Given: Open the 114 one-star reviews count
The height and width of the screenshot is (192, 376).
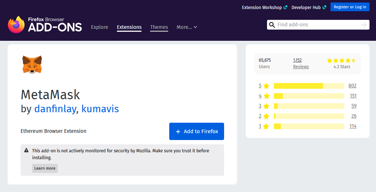Looking at the screenshot, I should [353, 126].
